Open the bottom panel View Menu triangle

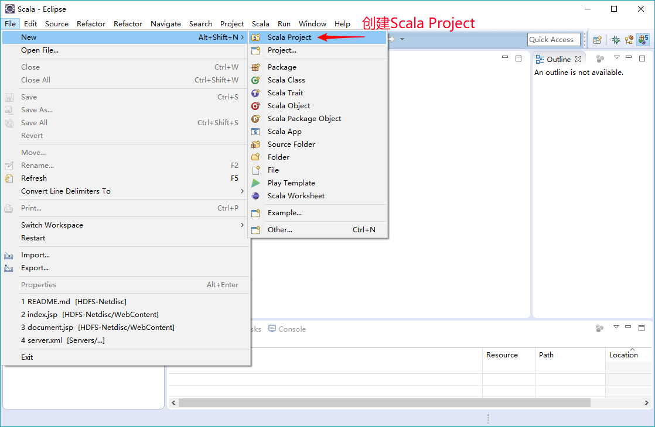[x=616, y=327]
